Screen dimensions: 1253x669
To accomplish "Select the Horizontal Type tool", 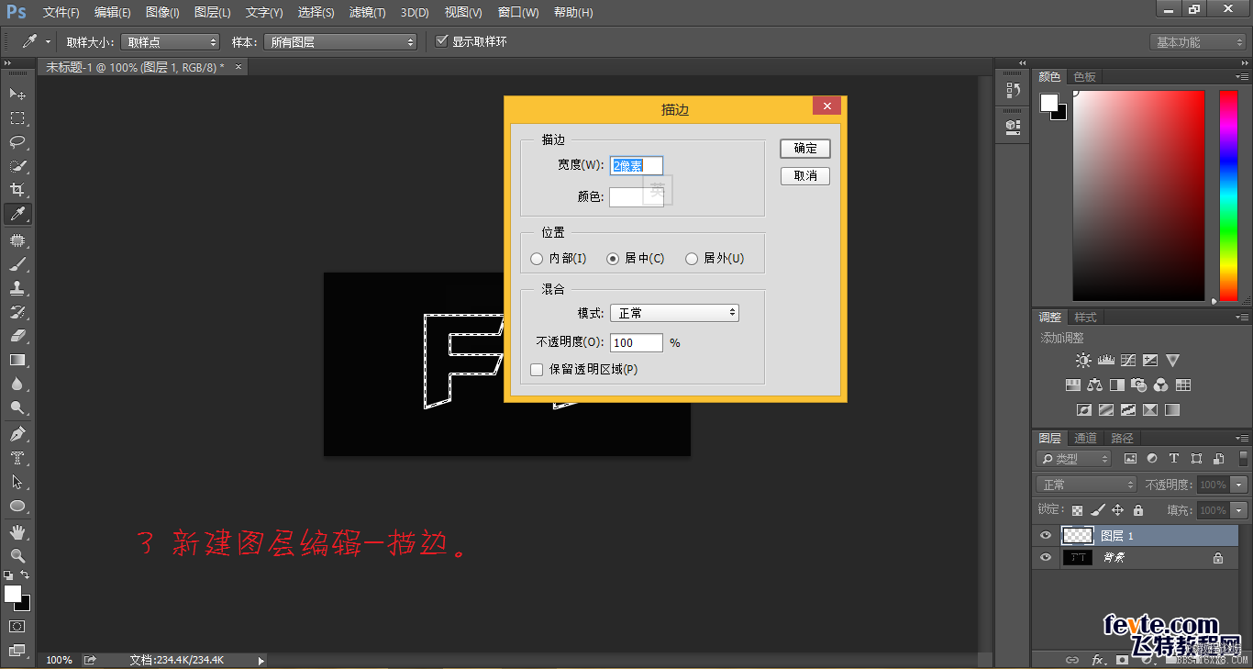I will click(17, 457).
